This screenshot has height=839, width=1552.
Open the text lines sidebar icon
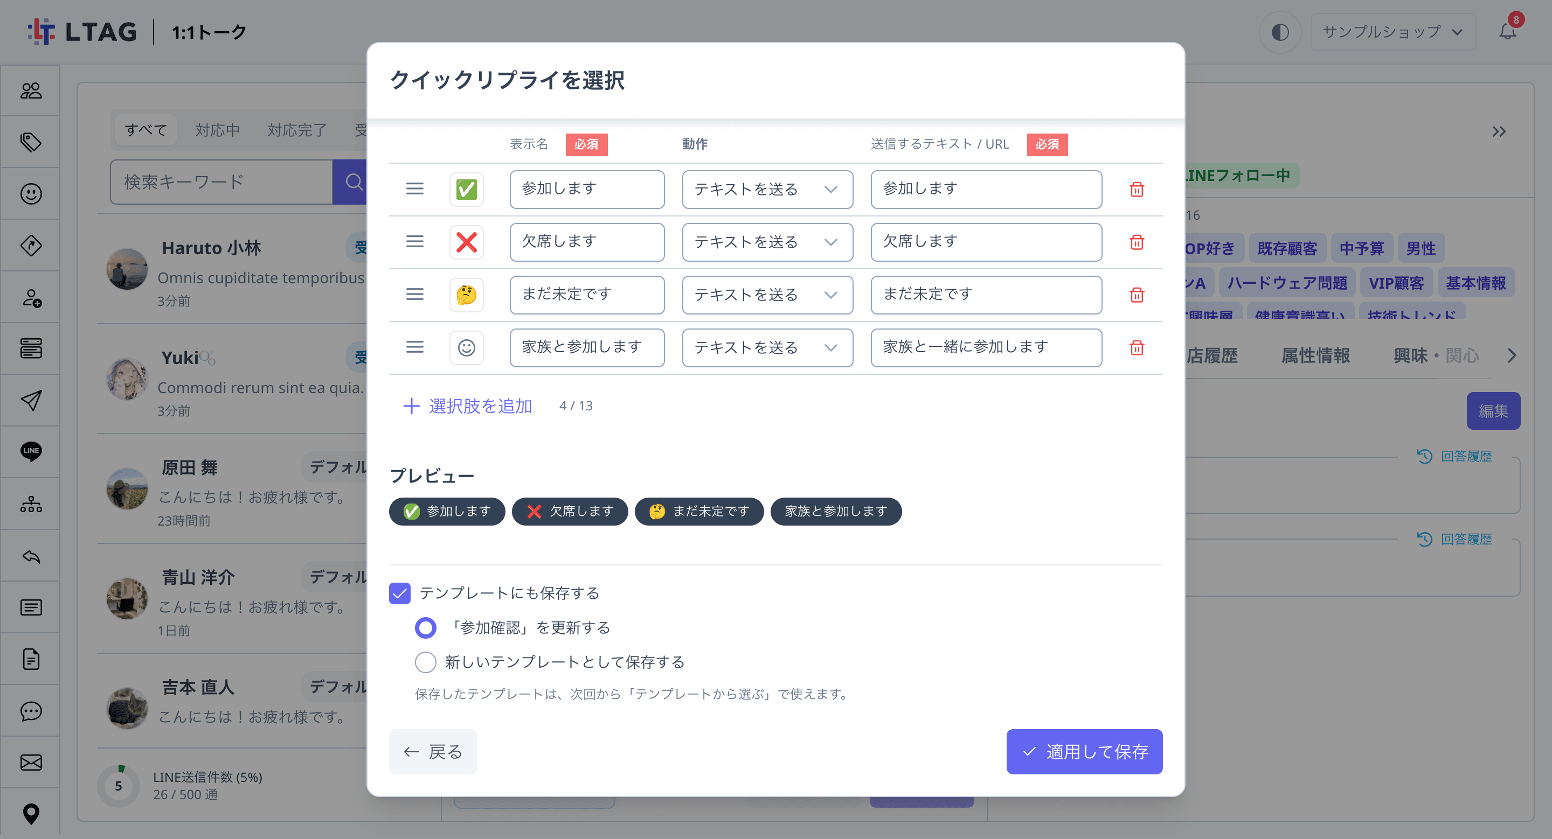point(31,607)
